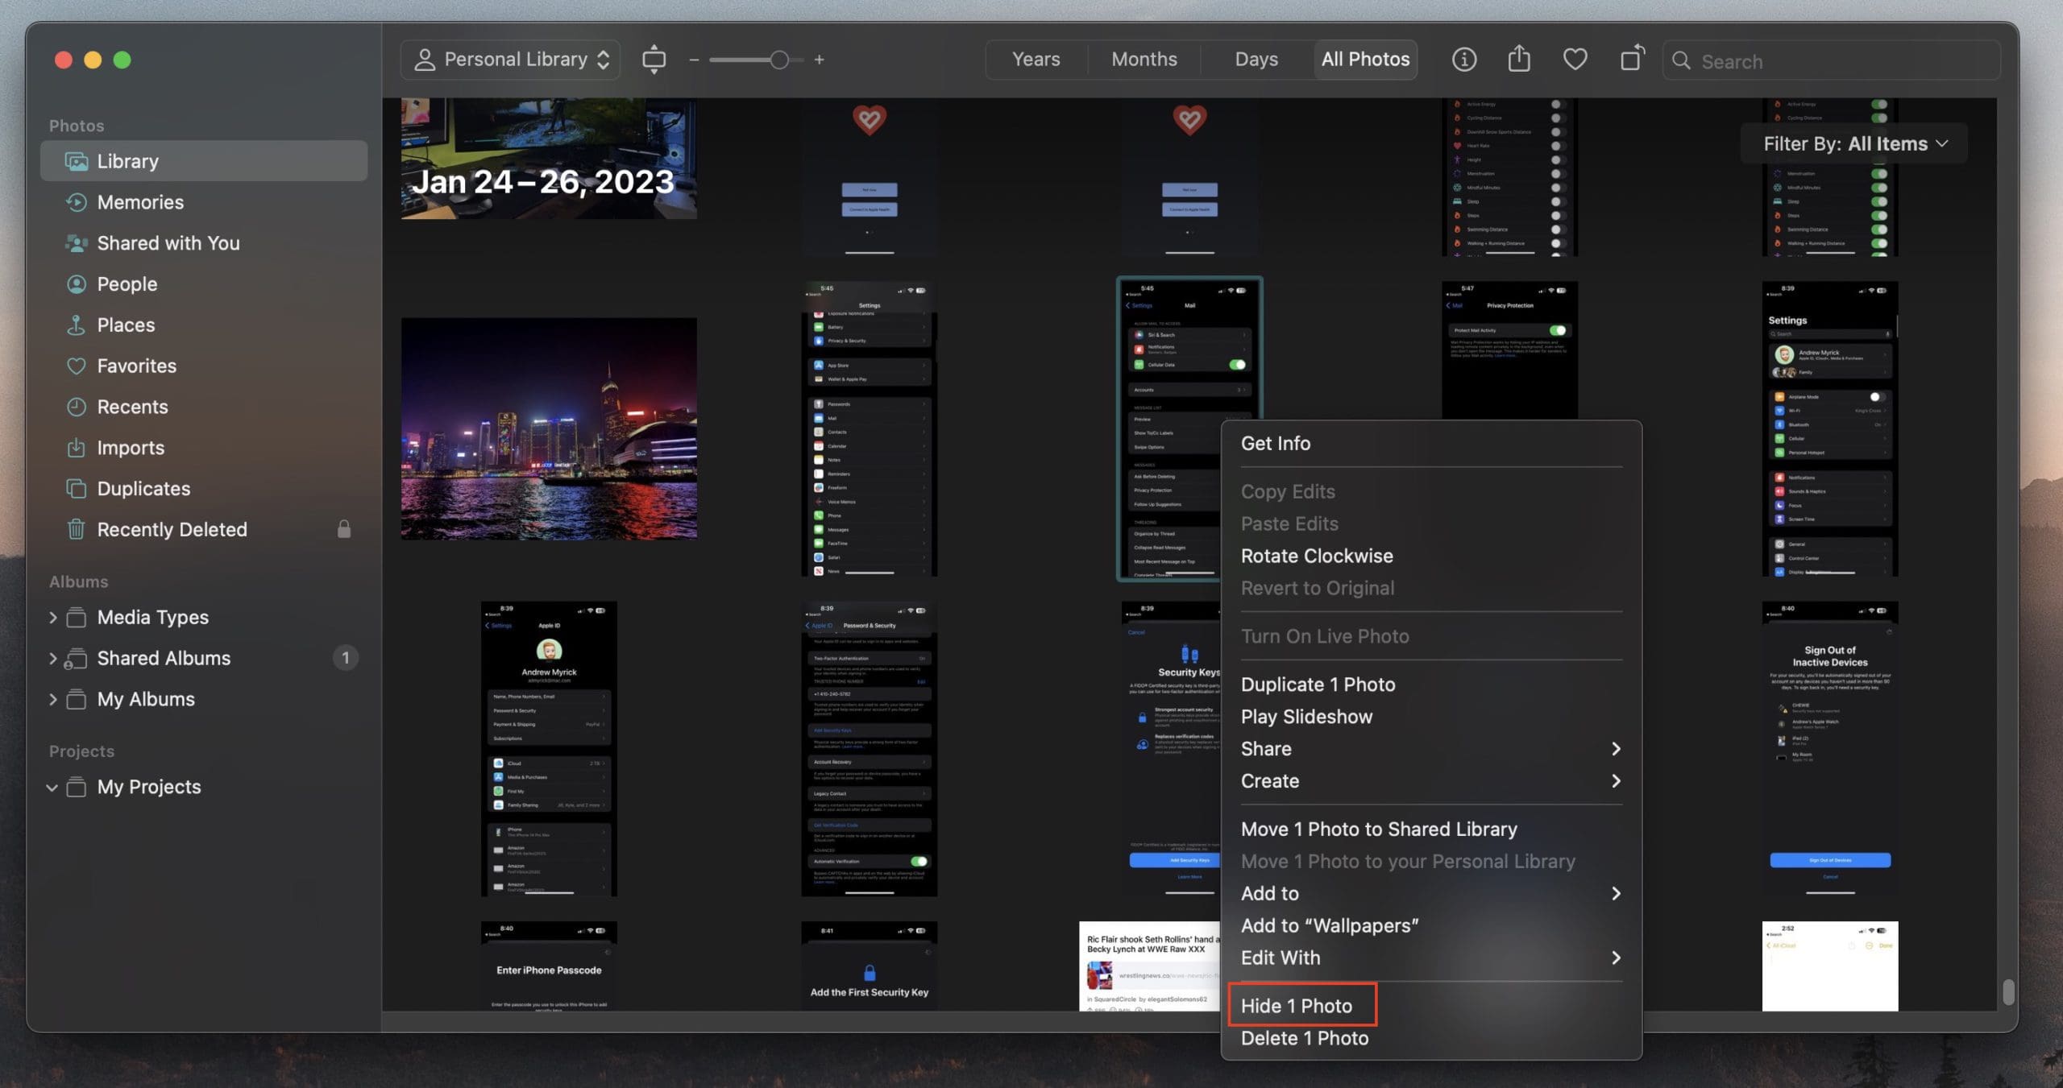Select Rotate Clockwise in context menu
The height and width of the screenshot is (1088, 2063).
pos(1316,556)
